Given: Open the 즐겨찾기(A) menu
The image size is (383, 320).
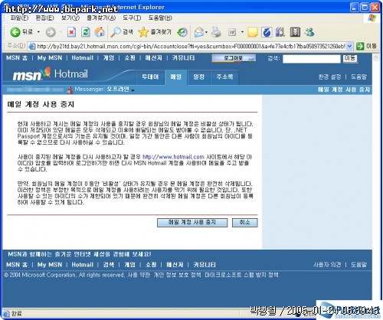Looking at the screenshot, I should 101,18.
